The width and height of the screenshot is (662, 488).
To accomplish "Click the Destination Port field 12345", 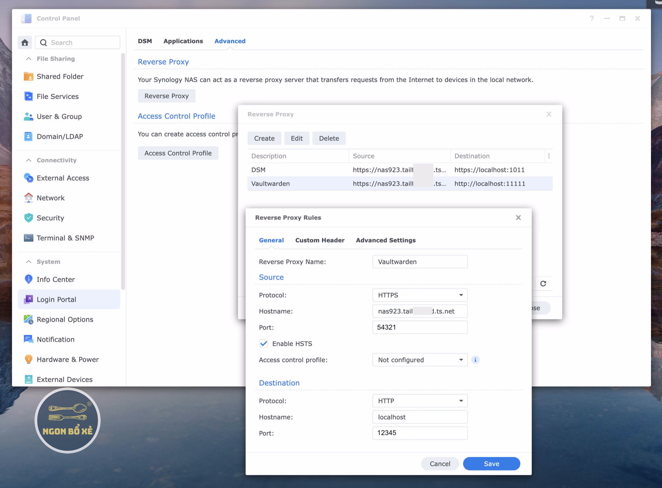I will [420, 433].
